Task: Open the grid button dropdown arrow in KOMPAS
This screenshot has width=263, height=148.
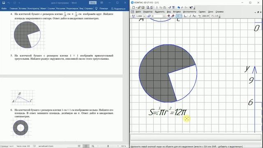Action: pos(181,16)
